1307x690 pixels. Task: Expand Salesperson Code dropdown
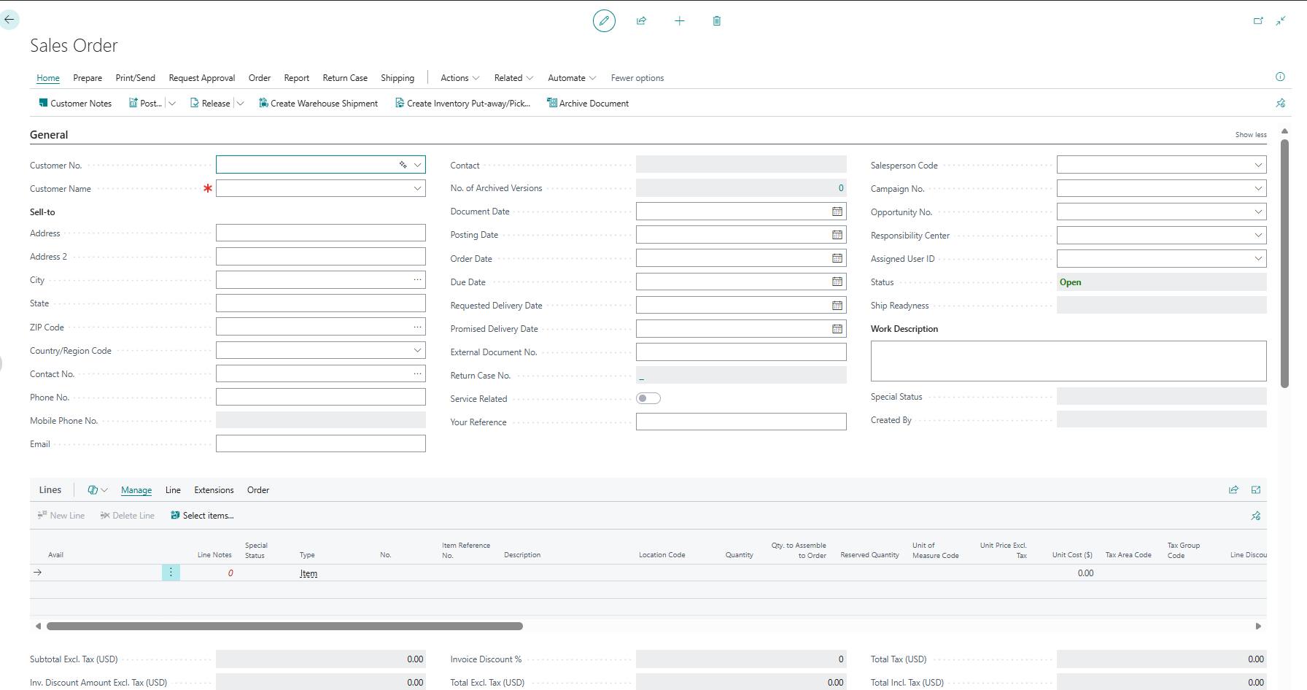(1258, 165)
